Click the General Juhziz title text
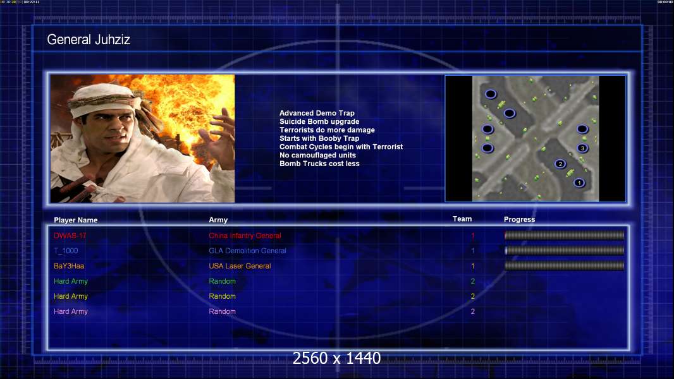 [x=89, y=40]
